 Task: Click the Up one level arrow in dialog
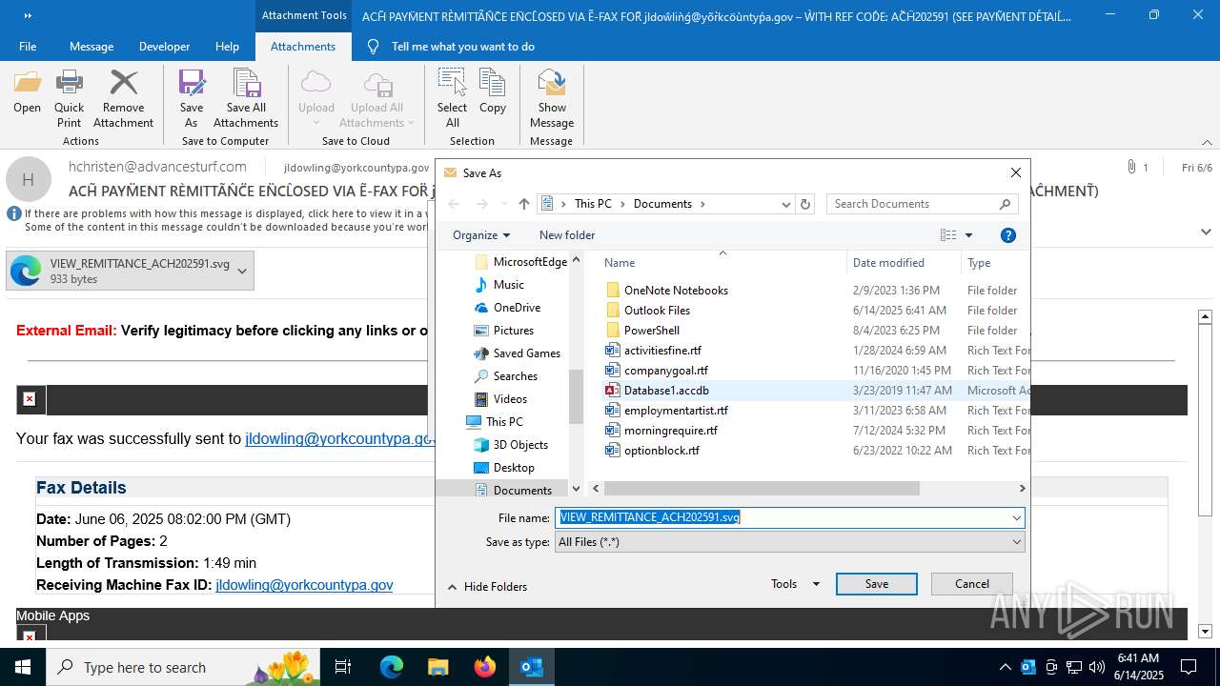pyautogui.click(x=524, y=204)
